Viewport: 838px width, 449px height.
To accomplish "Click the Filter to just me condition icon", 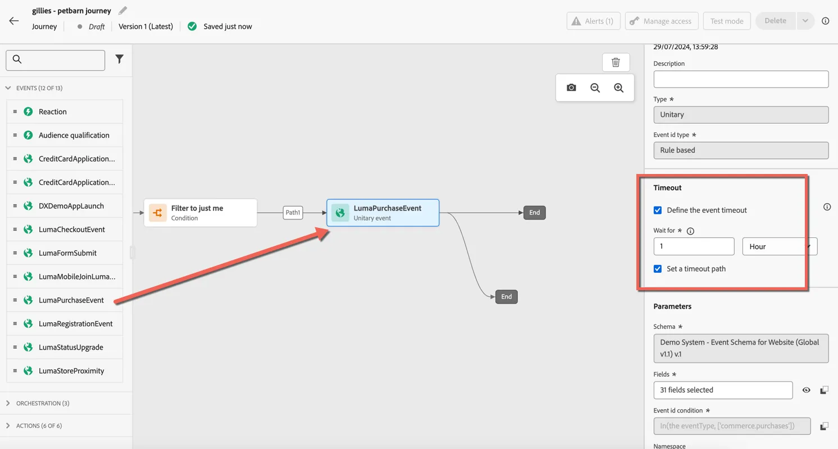I will (x=158, y=213).
